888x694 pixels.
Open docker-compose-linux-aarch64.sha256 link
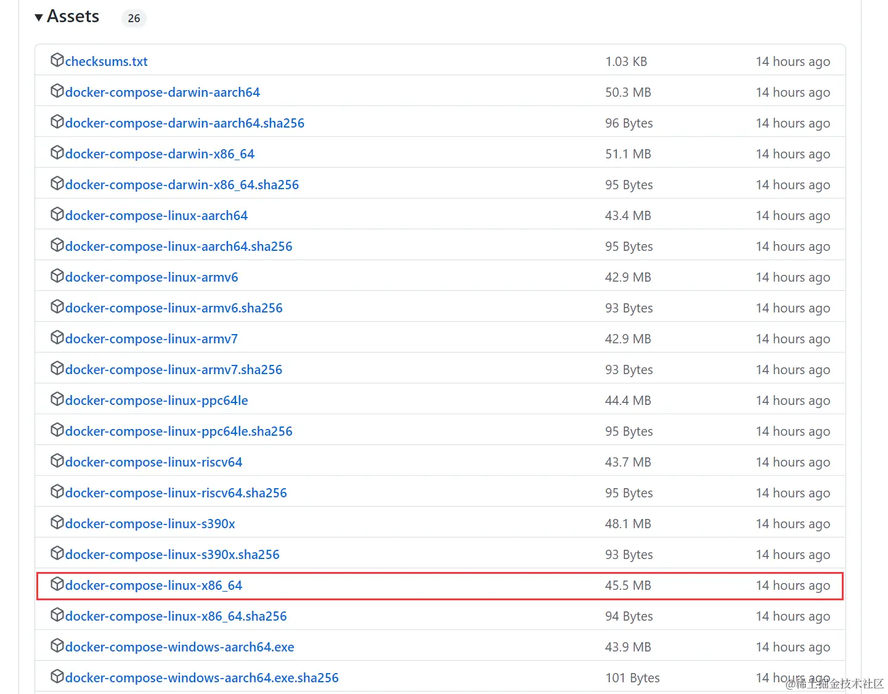(x=179, y=247)
